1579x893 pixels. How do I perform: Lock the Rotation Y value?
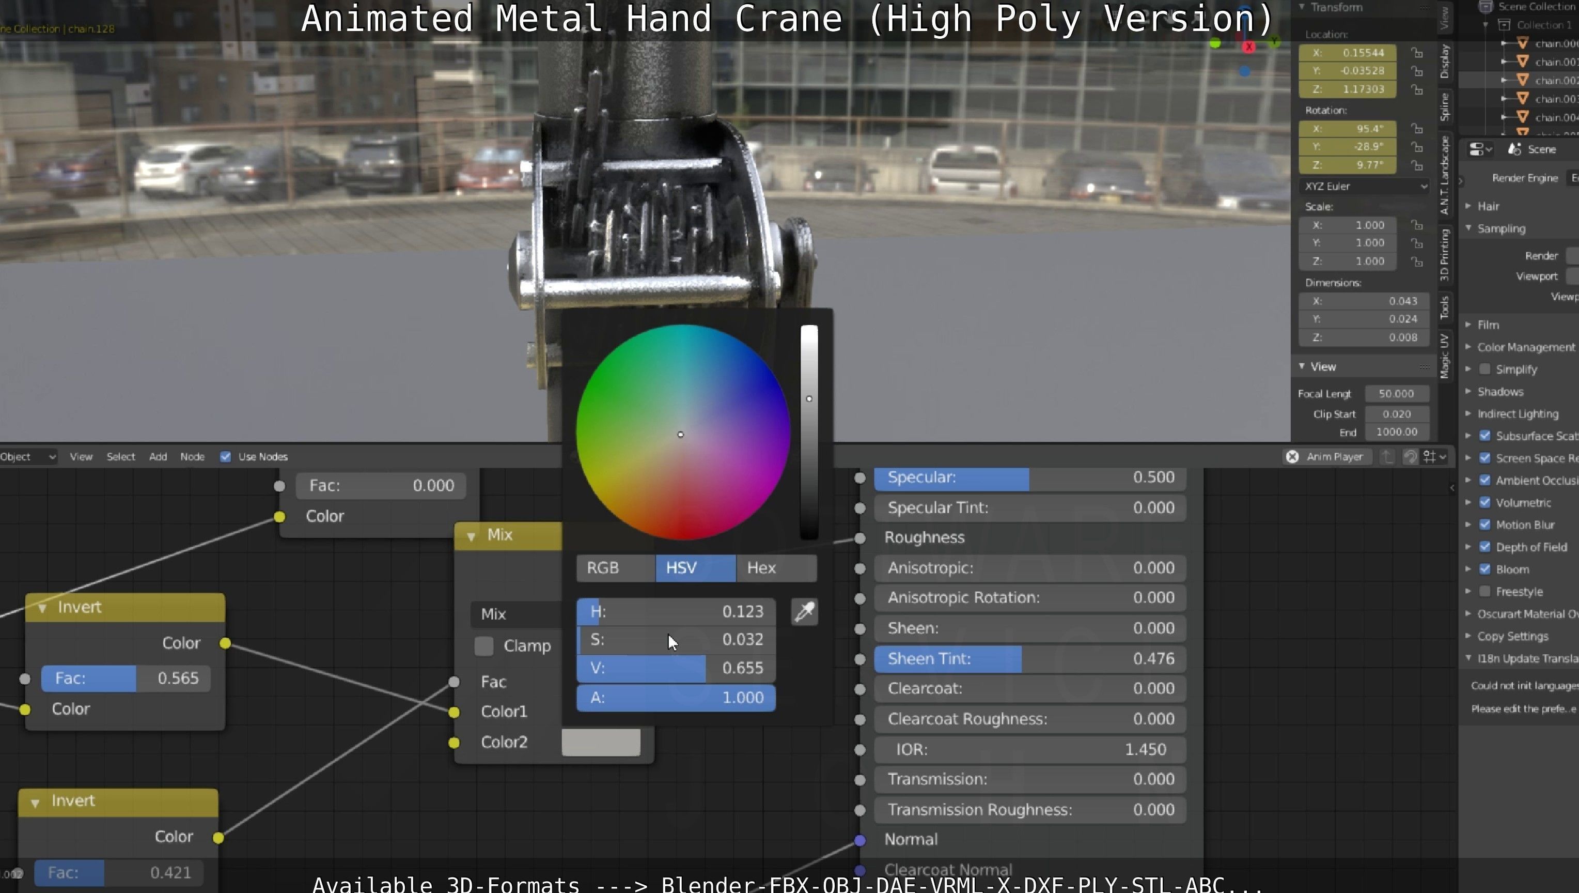(x=1417, y=147)
